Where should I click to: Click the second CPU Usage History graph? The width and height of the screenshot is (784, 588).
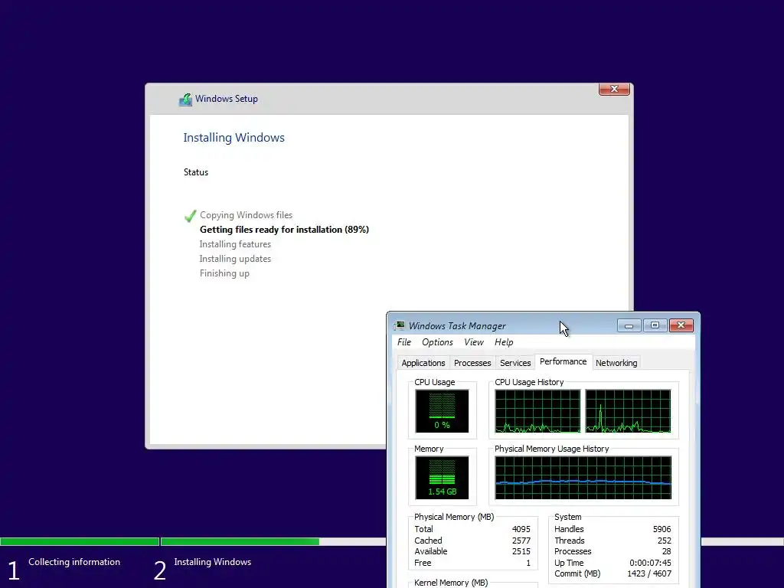coord(628,411)
